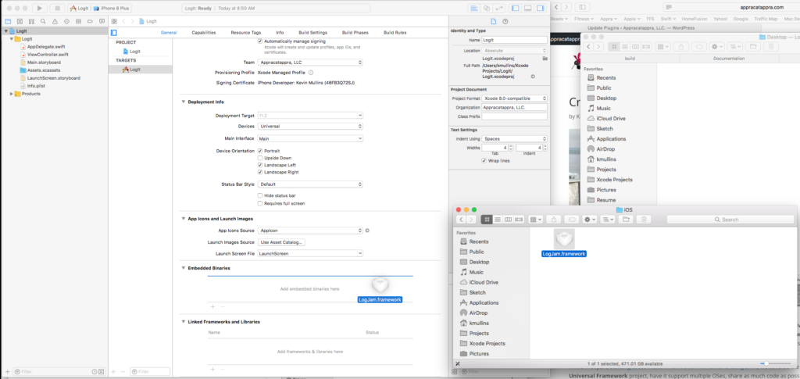Open the Project Format dropdown
This screenshot has height=379, width=800.
click(x=514, y=98)
